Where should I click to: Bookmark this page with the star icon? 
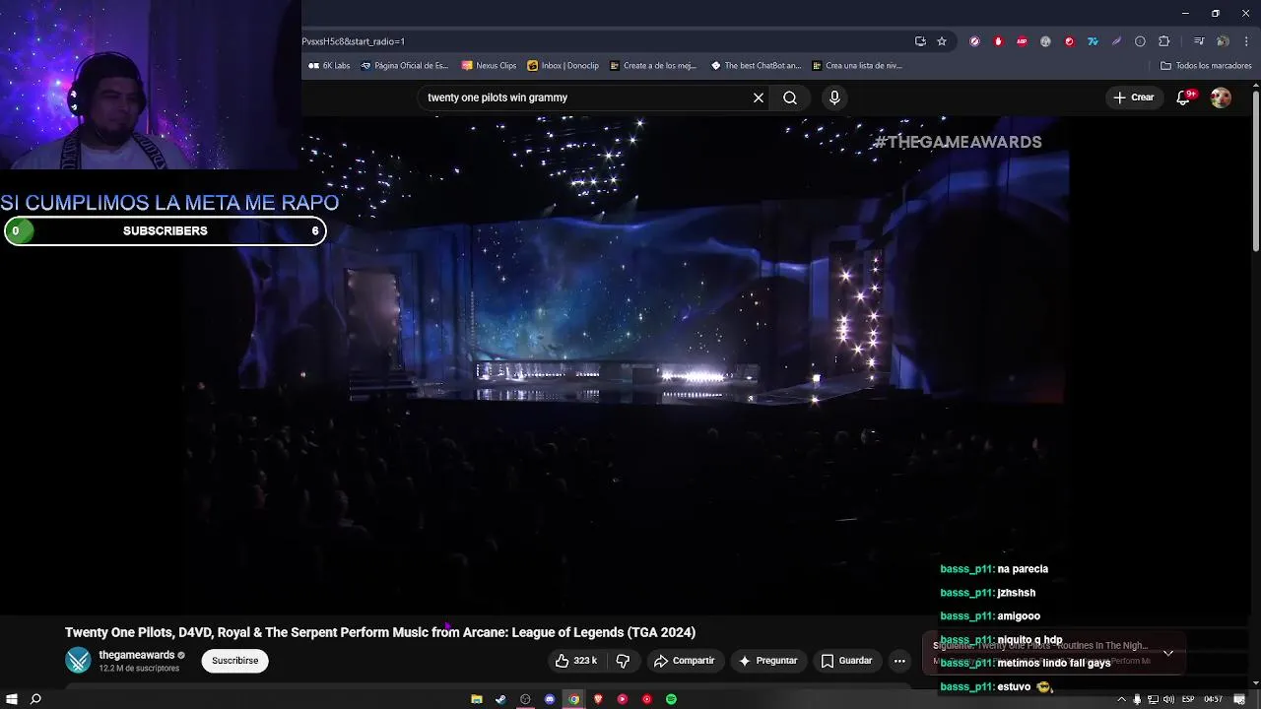[942, 41]
